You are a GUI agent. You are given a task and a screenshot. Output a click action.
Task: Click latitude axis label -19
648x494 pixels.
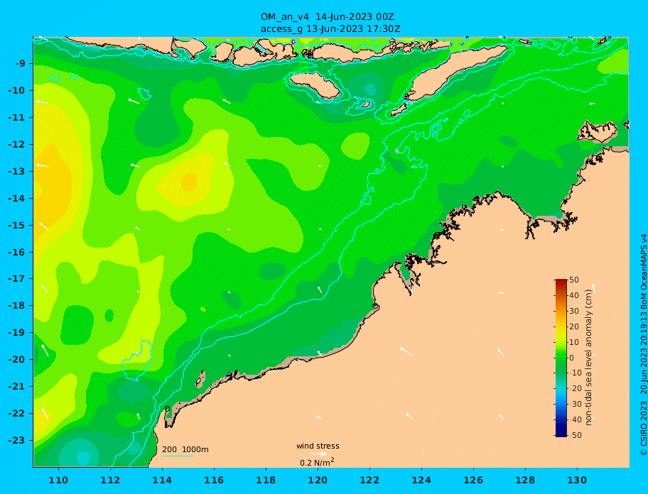tap(17, 333)
